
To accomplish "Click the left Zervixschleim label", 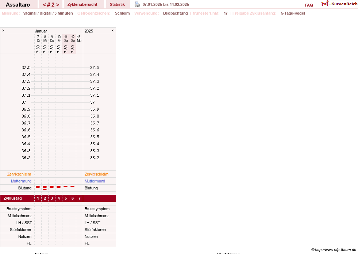I will point(19,174).
